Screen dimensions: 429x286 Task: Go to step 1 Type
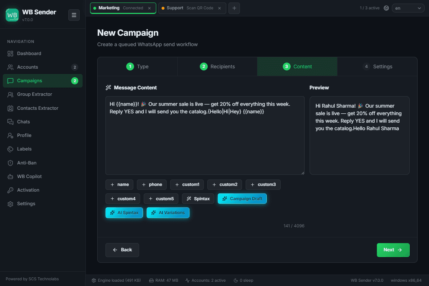coord(137,66)
